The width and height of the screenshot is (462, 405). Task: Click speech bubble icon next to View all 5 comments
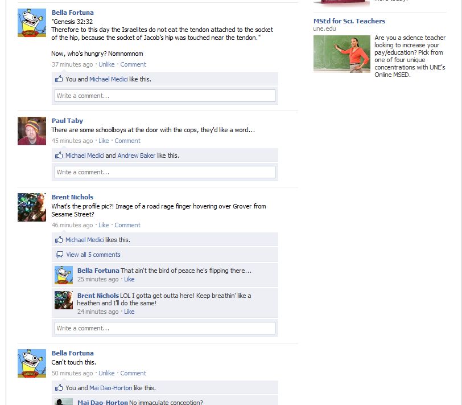tap(59, 255)
